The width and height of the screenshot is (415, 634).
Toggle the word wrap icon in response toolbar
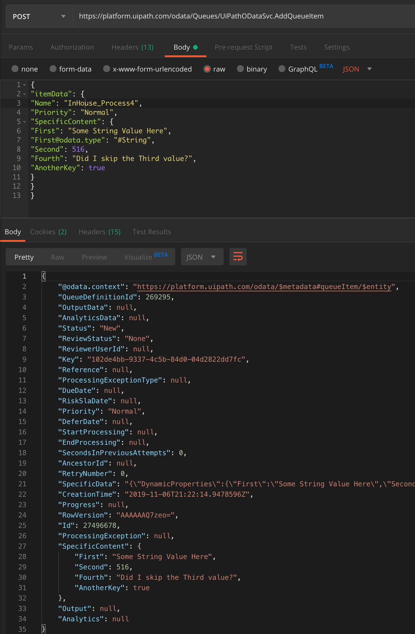[x=238, y=256]
